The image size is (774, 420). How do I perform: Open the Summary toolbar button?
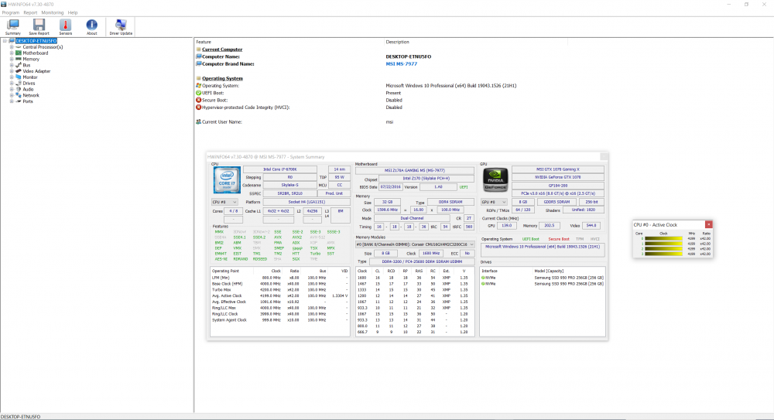13,26
